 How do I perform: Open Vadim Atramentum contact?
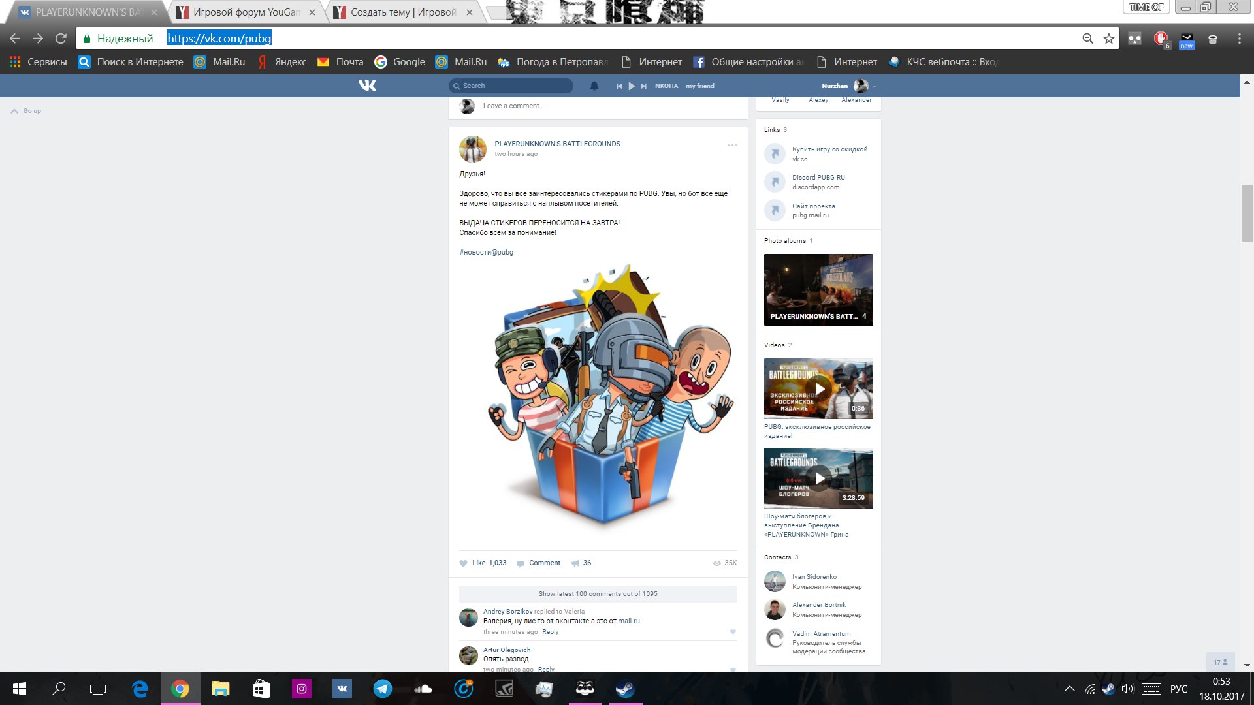tap(821, 634)
